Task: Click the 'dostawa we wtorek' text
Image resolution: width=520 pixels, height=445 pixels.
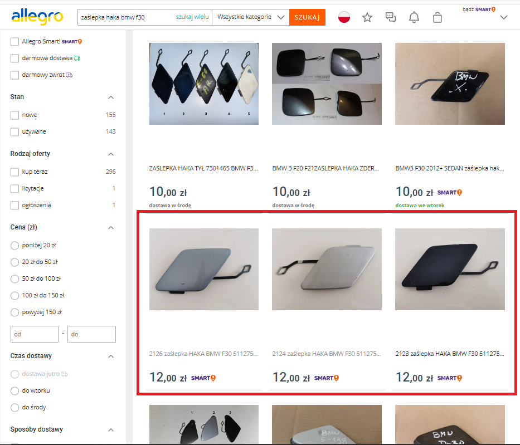Action: click(x=420, y=206)
